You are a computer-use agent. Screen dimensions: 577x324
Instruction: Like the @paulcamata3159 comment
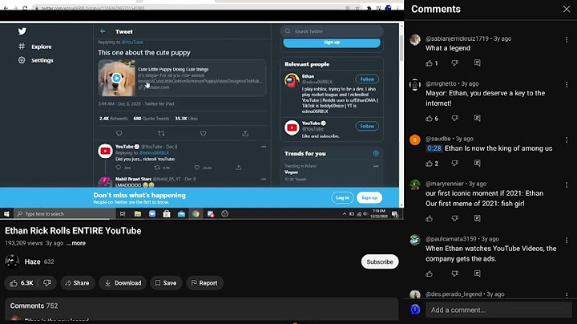429,273
